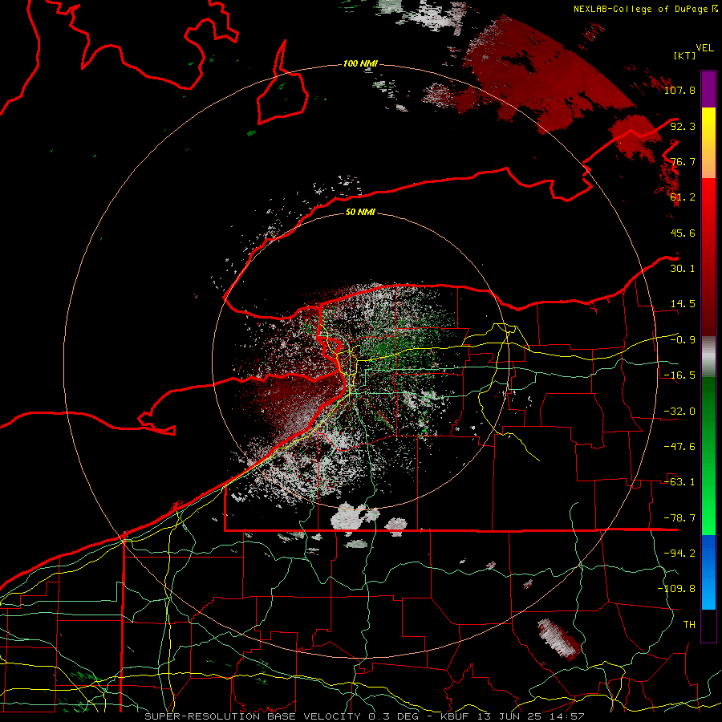
Task: Click the -32.0 legend value
Action: [679, 411]
